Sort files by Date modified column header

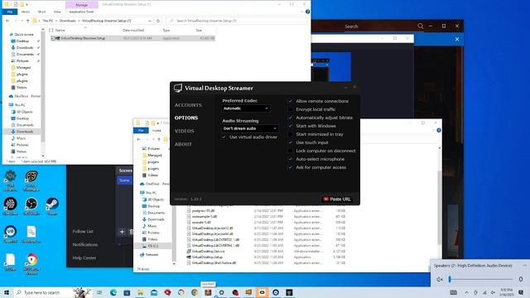(133, 30)
